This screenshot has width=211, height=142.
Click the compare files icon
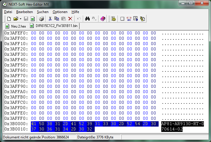tap(142, 19)
